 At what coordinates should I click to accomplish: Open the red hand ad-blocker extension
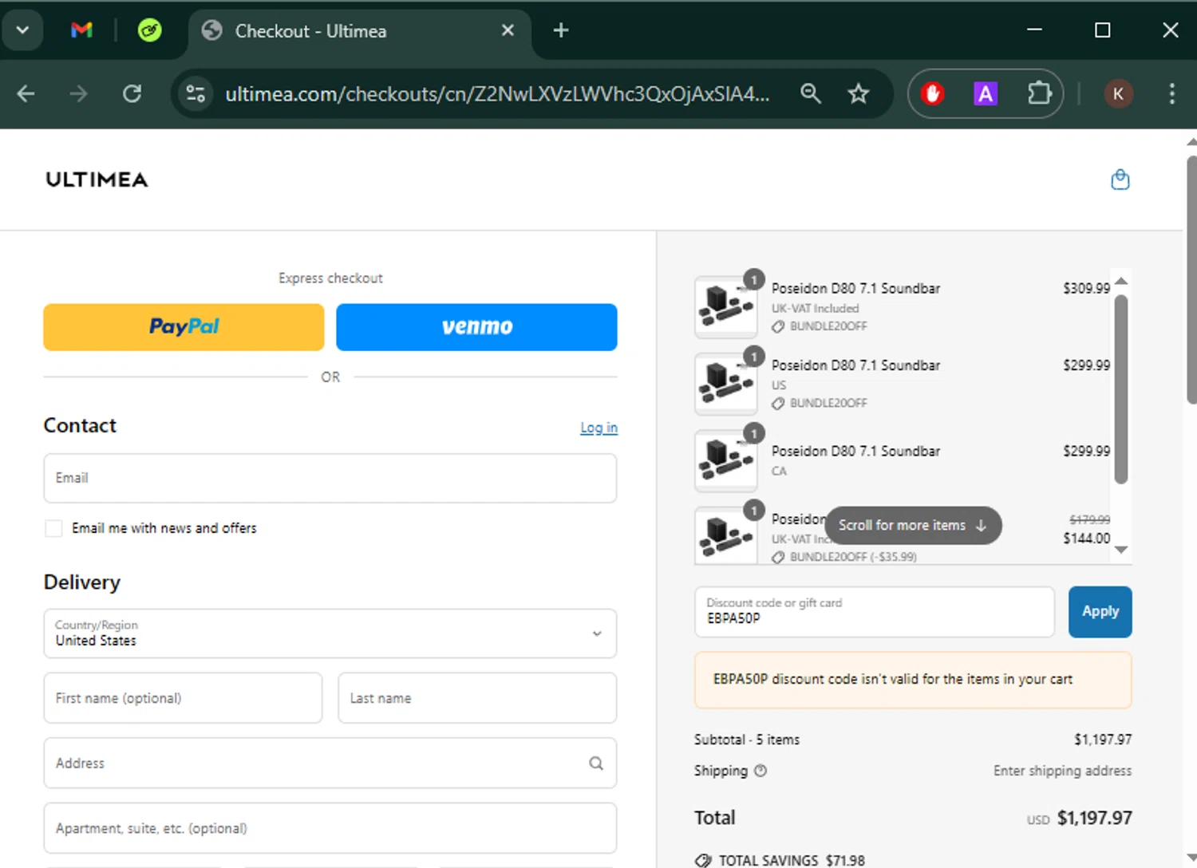(x=932, y=94)
